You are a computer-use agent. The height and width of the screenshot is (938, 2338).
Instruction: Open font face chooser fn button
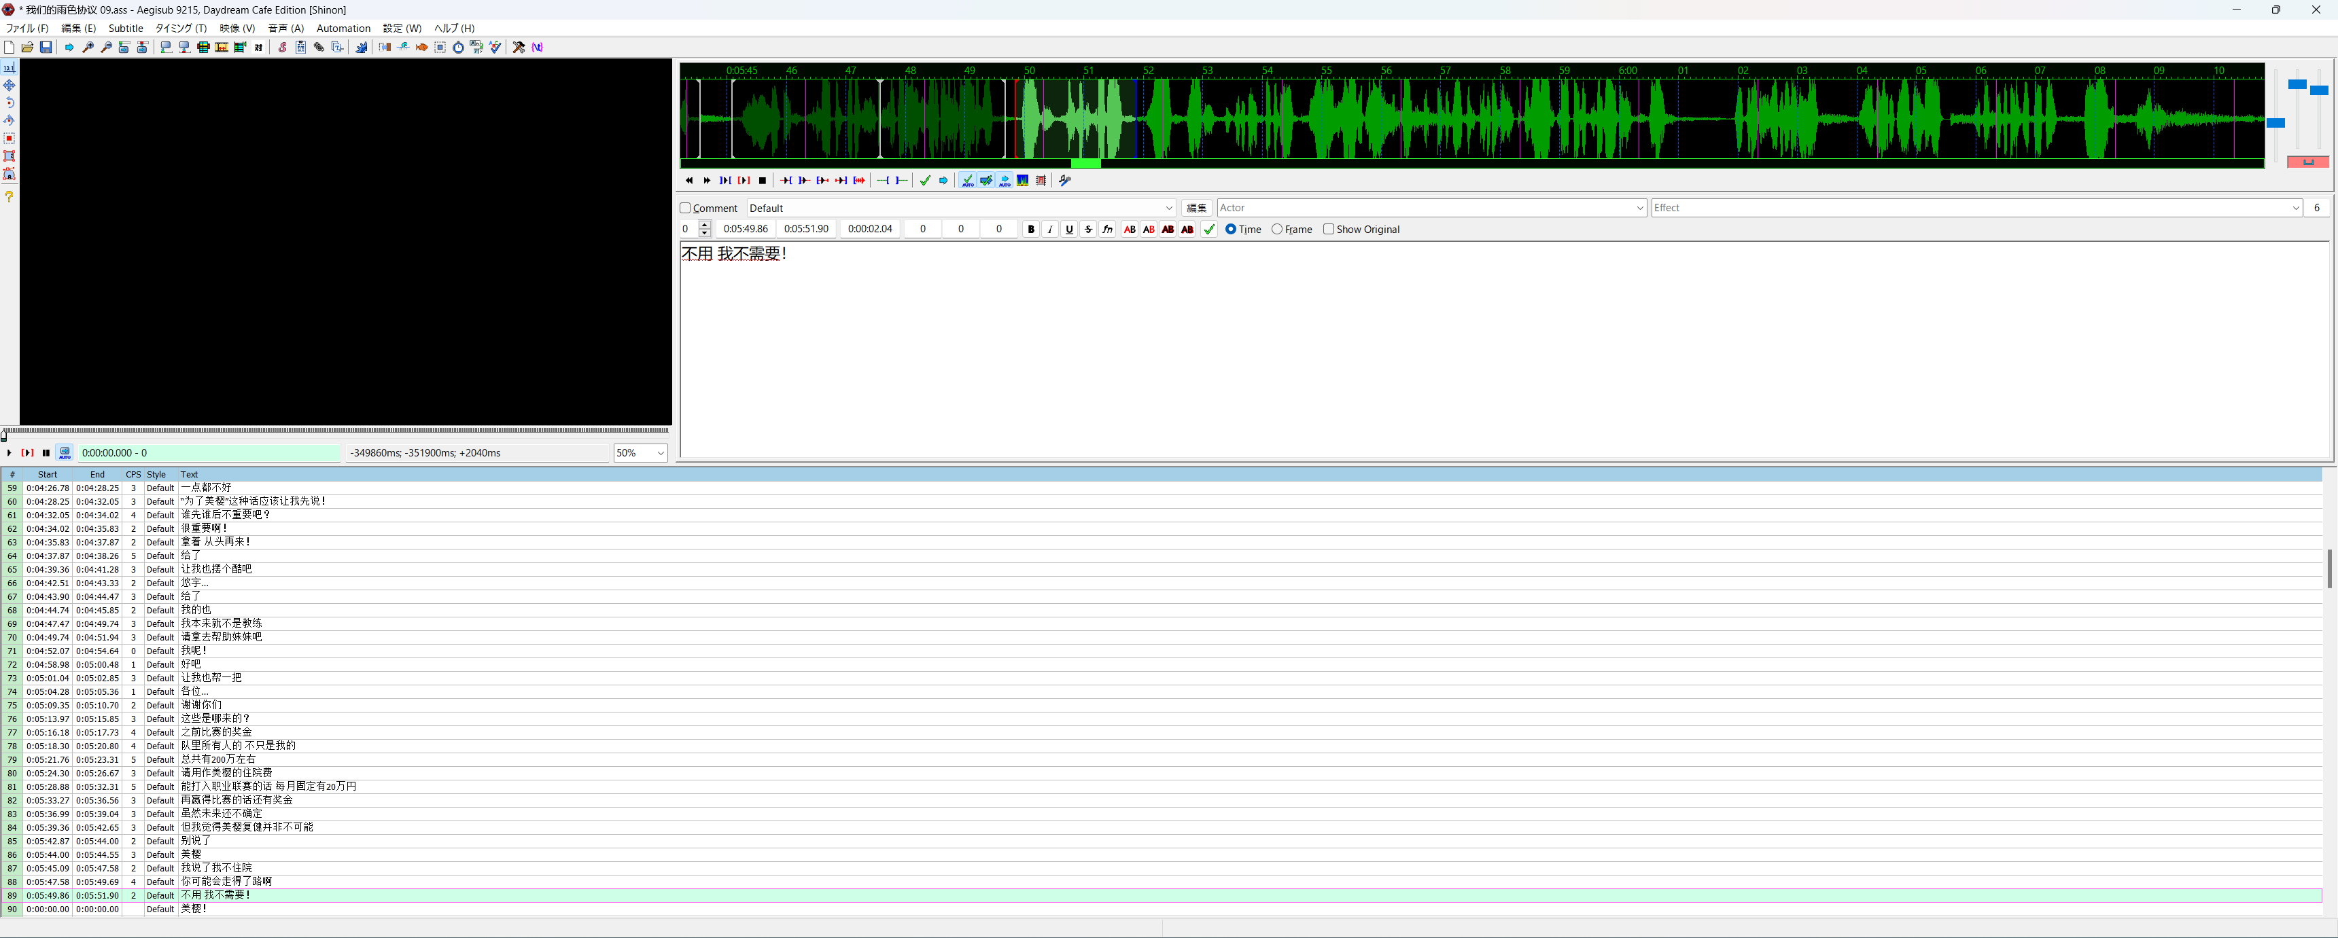click(1107, 230)
